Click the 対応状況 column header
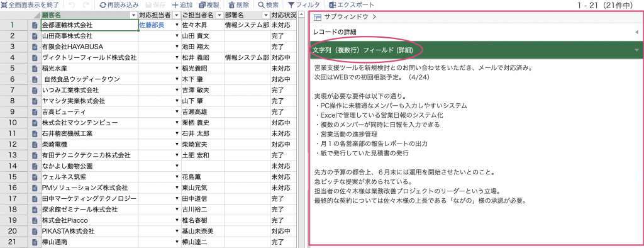644x248 pixels. pyautogui.click(x=283, y=15)
